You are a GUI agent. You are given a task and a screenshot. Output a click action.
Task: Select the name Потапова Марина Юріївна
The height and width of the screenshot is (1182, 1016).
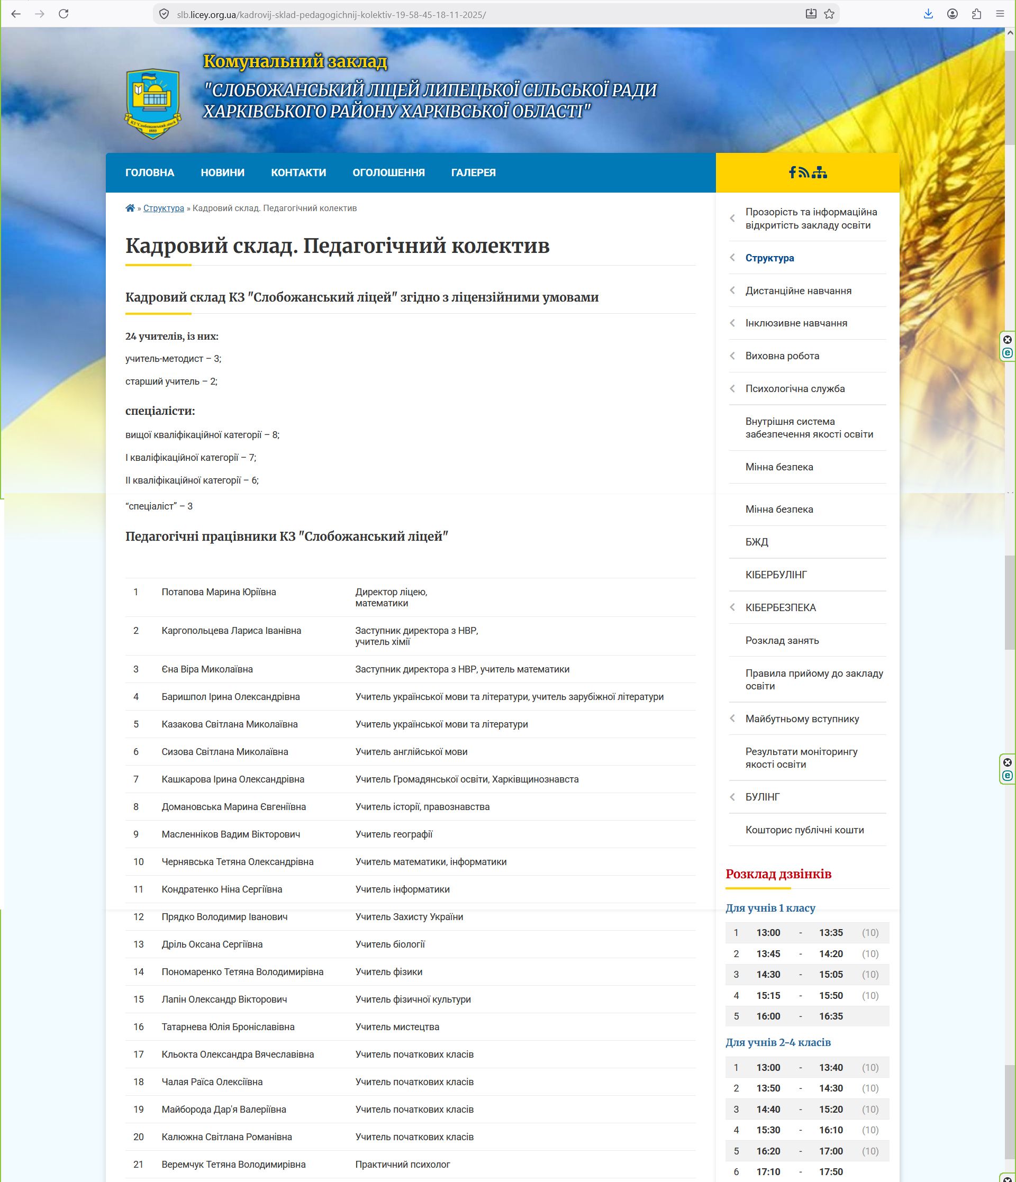(x=219, y=592)
